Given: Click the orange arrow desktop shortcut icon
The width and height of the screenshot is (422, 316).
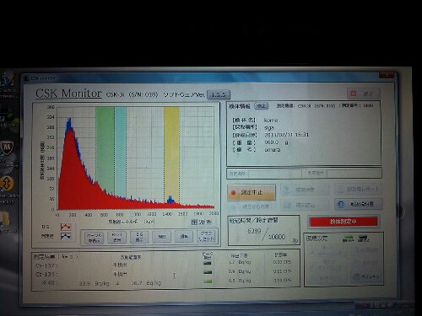Looking at the screenshot, I should coord(7,184).
